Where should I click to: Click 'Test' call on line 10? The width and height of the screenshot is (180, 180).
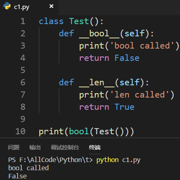[104, 131]
